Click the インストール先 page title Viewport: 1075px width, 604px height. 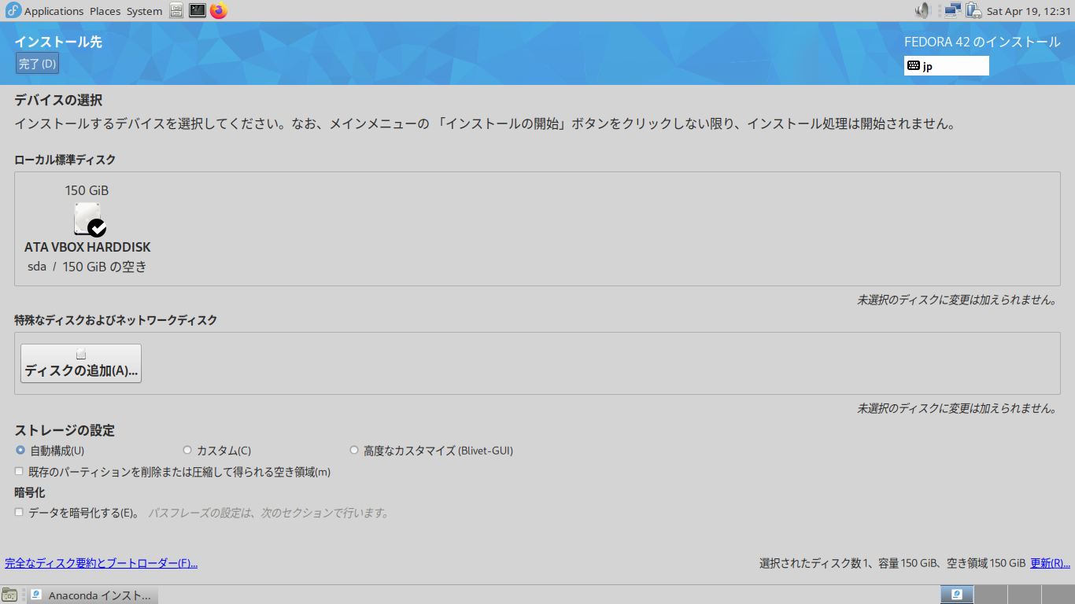point(58,42)
